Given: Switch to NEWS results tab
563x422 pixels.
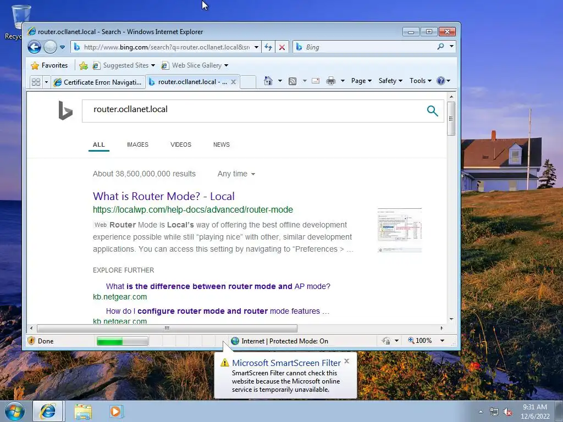Looking at the screenshot, I should click(222, 145).
